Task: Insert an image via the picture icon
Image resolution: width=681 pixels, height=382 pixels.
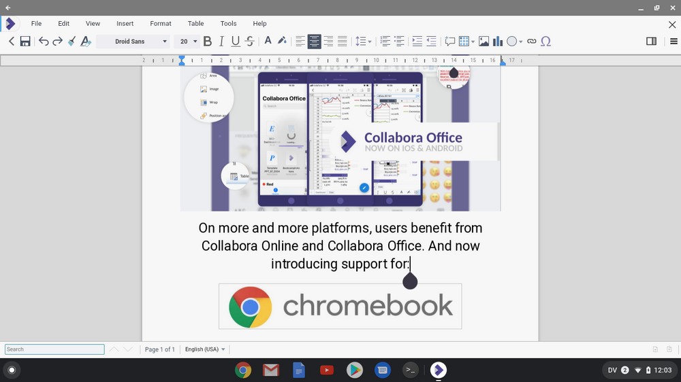Action: pos(484,41)
